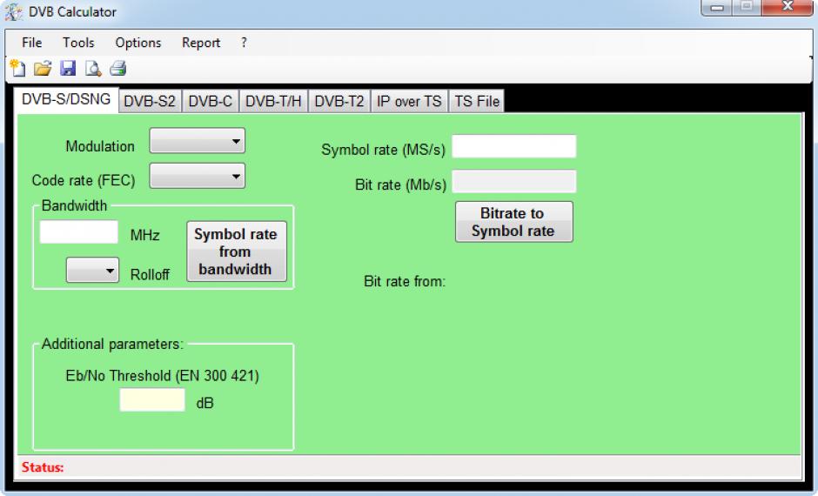Viewport: 818px width, 496px height.
Task: Click the Bit rate (Mb/s) field
Action: point(513,182)
